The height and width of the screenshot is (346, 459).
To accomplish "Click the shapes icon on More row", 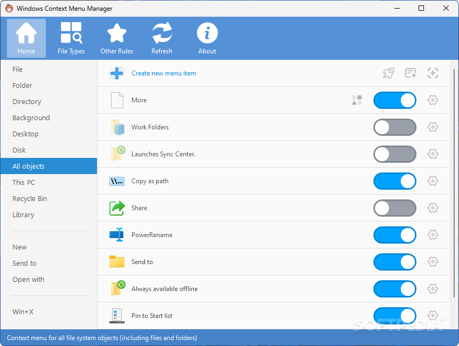I will [x=357, y=100].
